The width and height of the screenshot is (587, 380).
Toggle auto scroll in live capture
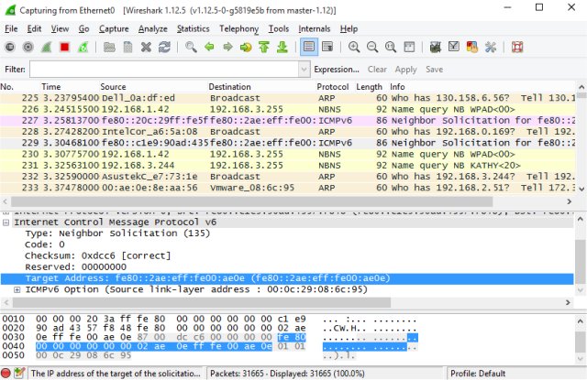pyautogui.click(x=327, y=46)
